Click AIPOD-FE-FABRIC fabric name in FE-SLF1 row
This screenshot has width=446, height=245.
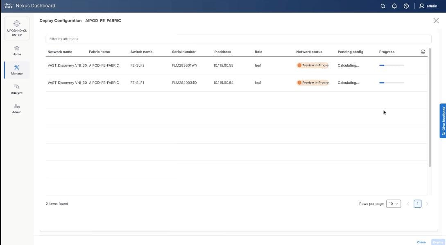point(104,83)
